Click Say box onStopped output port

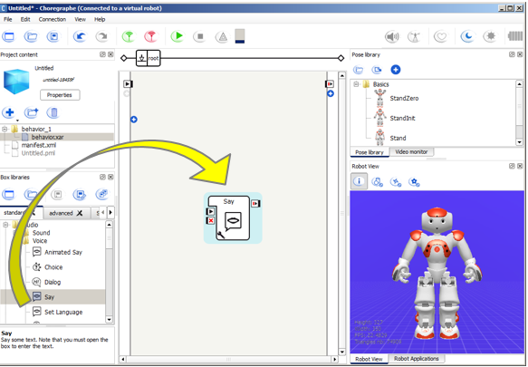point(255,204)
